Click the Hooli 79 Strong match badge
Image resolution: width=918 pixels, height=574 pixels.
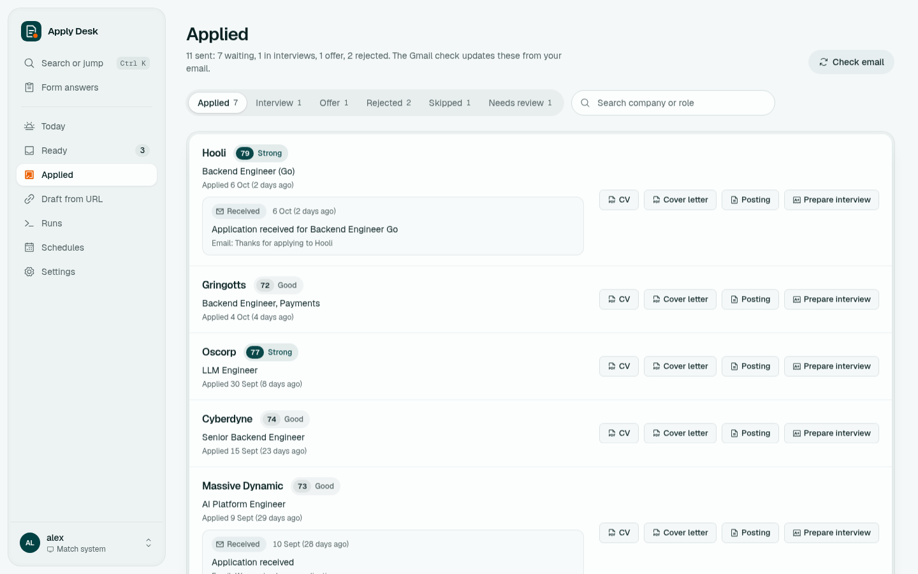tap(261, 153)
